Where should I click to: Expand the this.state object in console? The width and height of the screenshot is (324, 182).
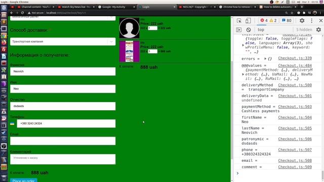(243, 45)
